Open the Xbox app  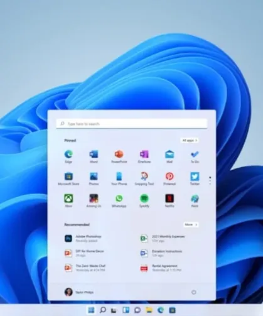[x=68, y=200]
